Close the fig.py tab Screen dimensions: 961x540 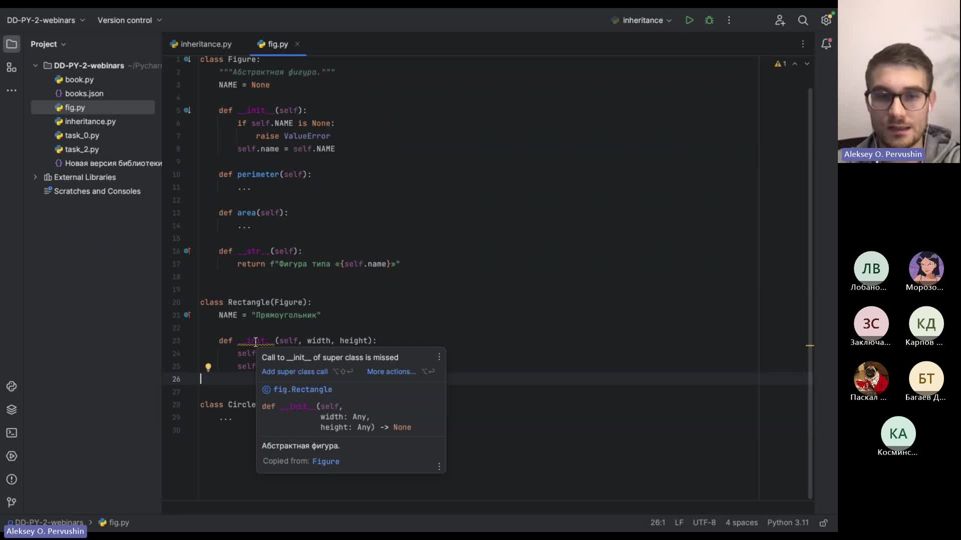tap(297, 44)
